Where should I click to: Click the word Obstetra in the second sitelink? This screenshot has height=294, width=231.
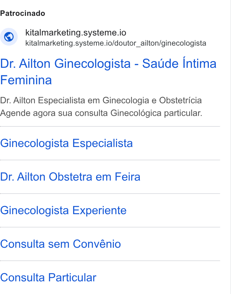[x=71, y=177]
